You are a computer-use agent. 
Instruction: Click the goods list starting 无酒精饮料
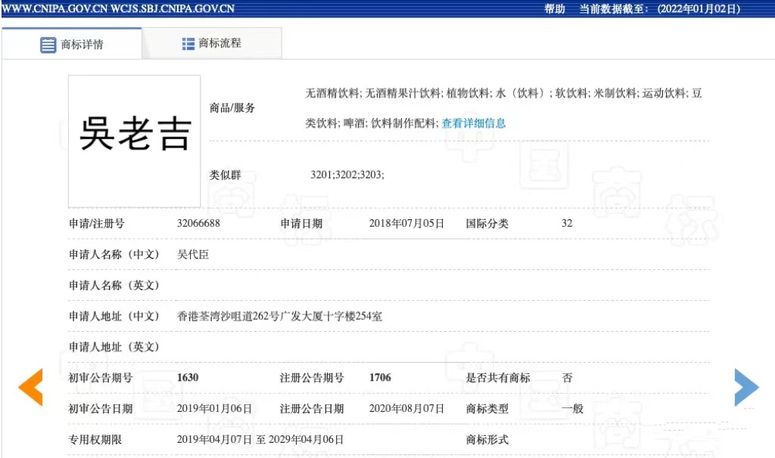pyautogui.click(x=503, y=108)
